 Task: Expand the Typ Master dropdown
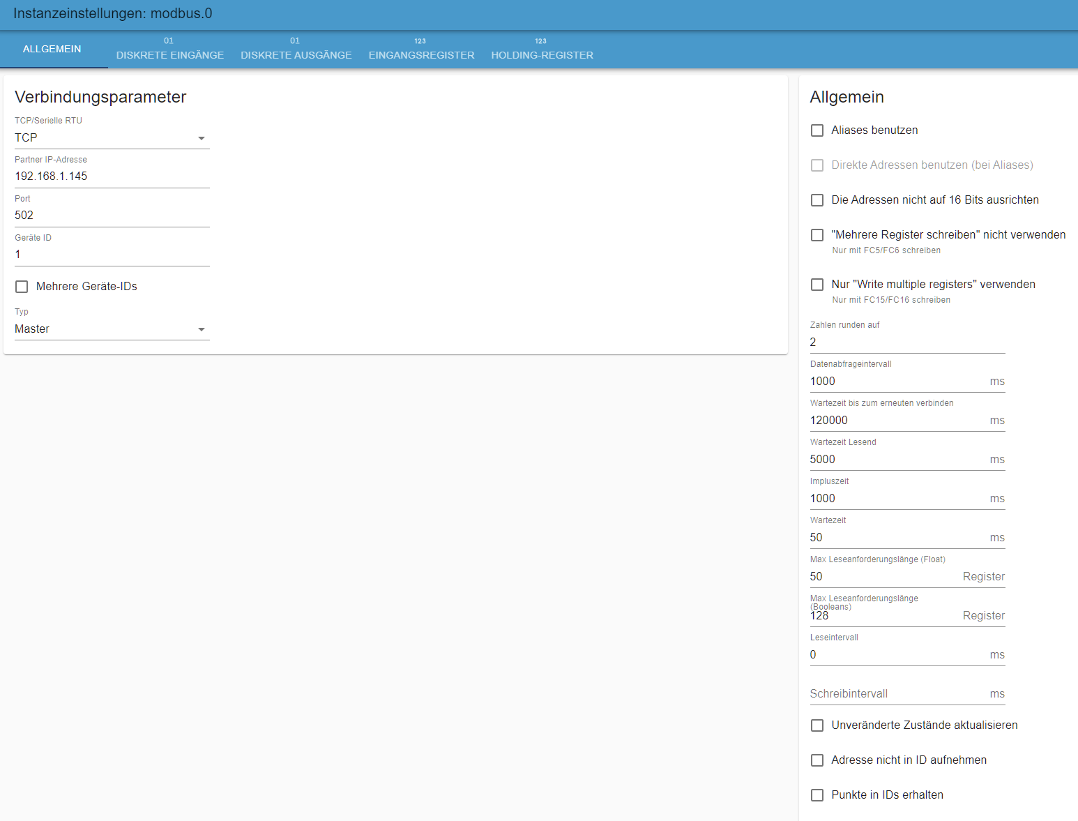tap(112, 329)
